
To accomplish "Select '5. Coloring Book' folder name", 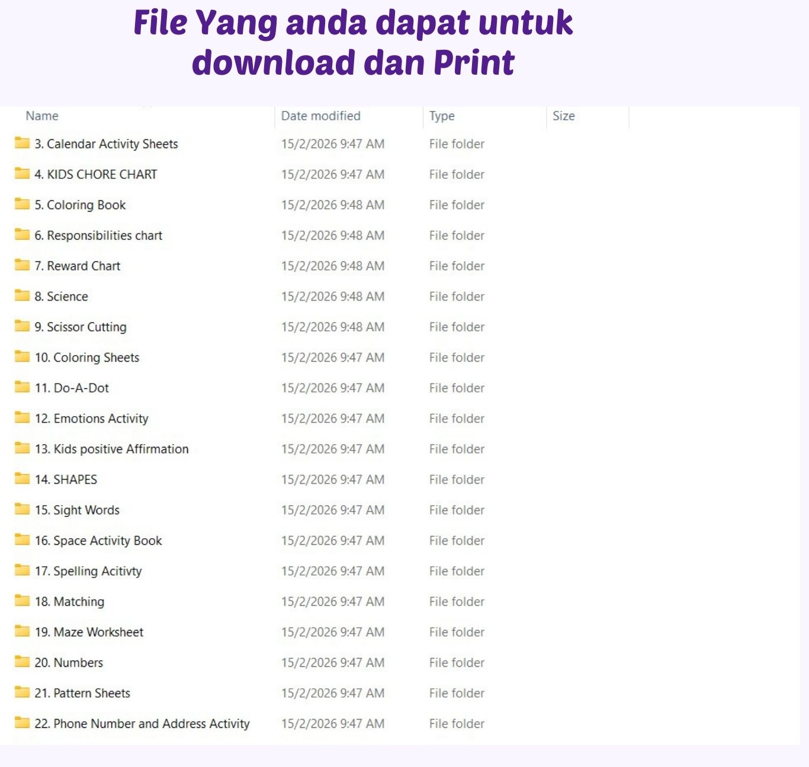I will click(81, 205).
